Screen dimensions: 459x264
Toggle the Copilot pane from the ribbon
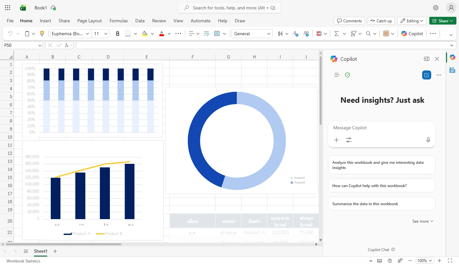coord(412,34)
